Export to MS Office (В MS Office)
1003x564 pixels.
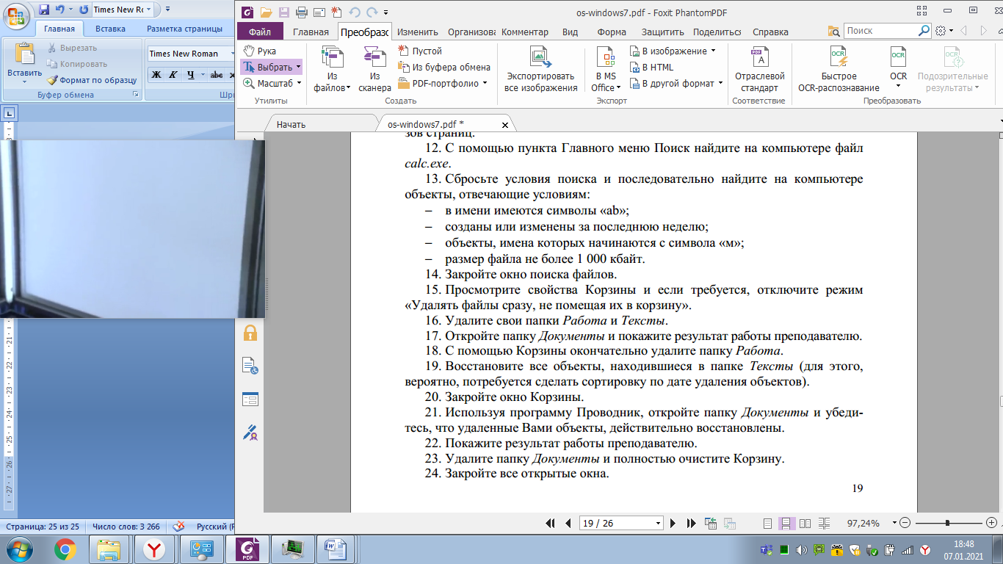(x=606, y=69)
